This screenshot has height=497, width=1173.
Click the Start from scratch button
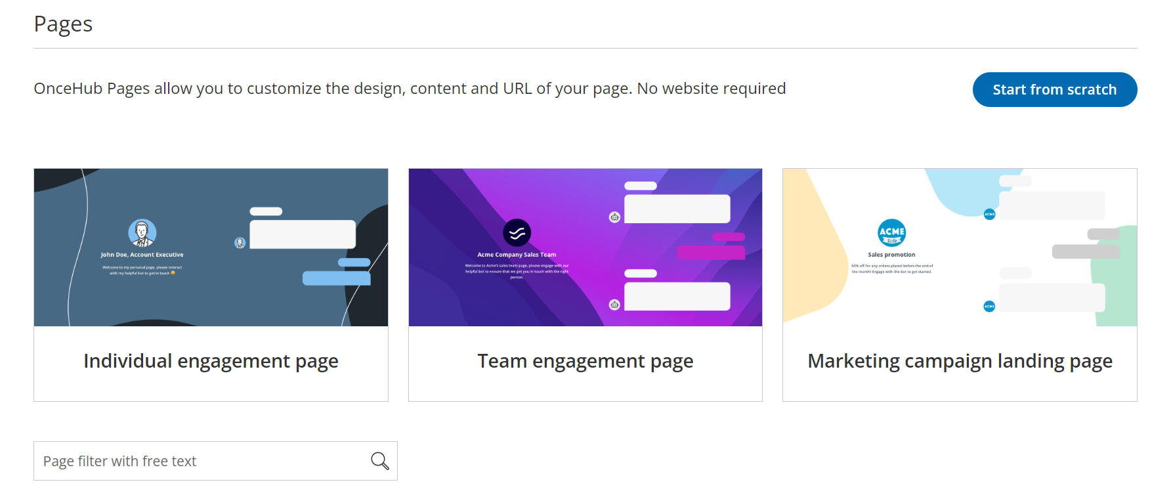(x=1054, y=89)
